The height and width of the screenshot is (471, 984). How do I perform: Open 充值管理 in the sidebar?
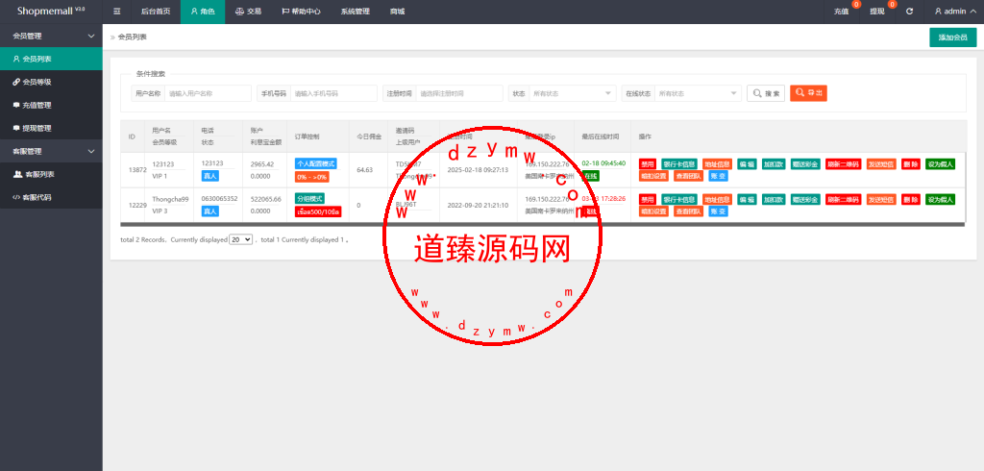click(x=51, y=105)
